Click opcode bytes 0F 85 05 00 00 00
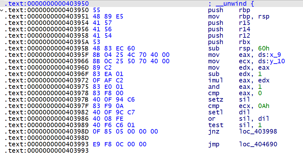 tap(125, 132)
